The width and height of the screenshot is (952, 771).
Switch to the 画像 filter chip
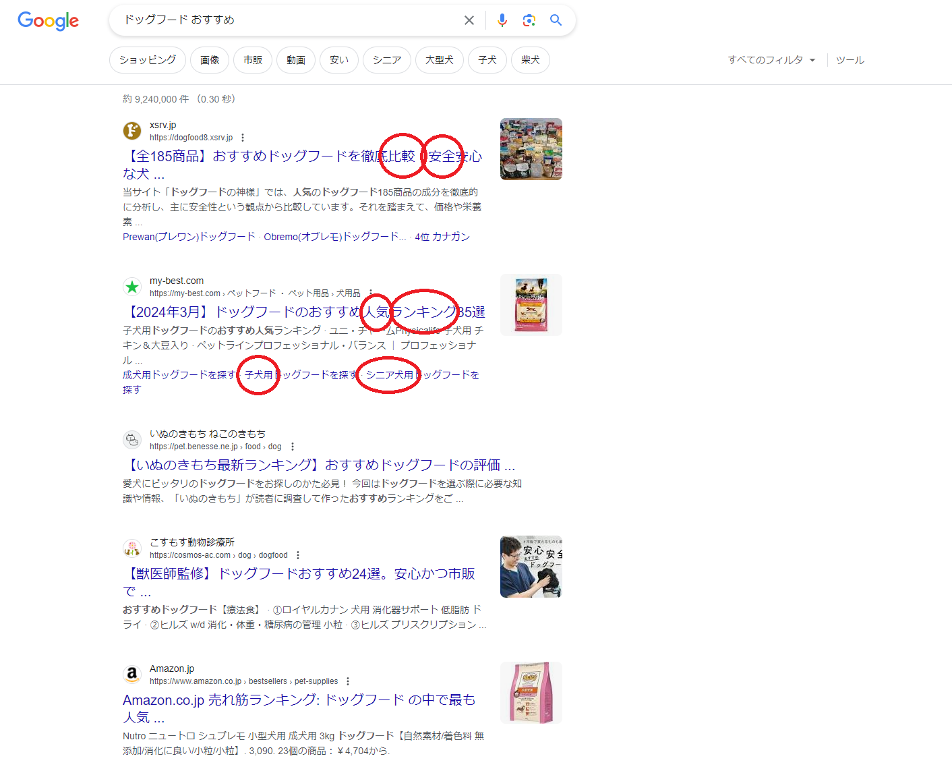210,60
